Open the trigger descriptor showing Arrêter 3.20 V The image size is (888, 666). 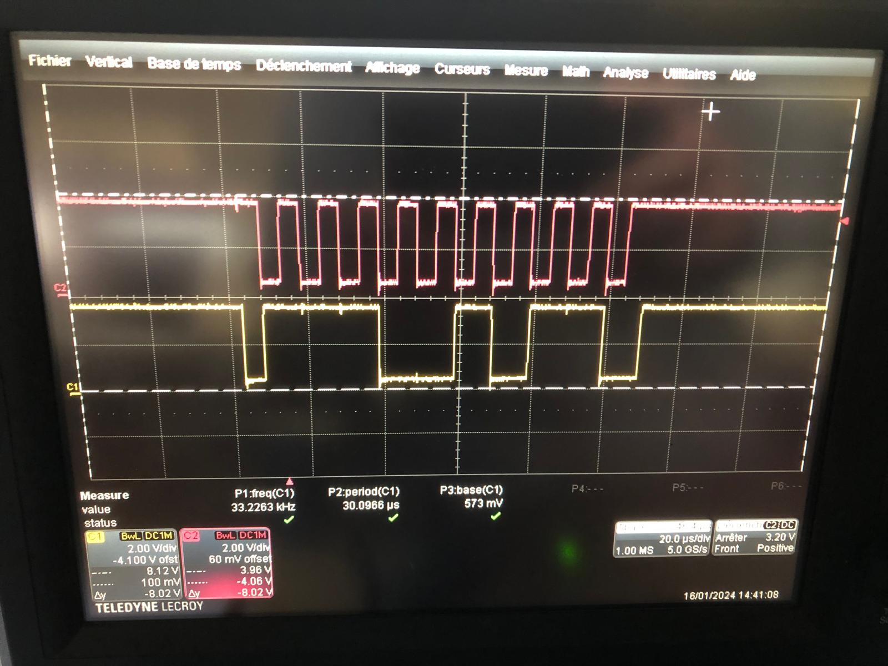(x=756, y=538)
